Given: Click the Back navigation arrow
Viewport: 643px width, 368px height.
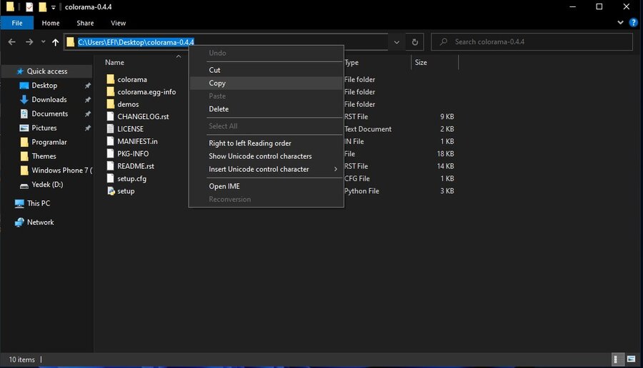Looking at the screenshot, I should pyautogui.click(x=11, y=42).
